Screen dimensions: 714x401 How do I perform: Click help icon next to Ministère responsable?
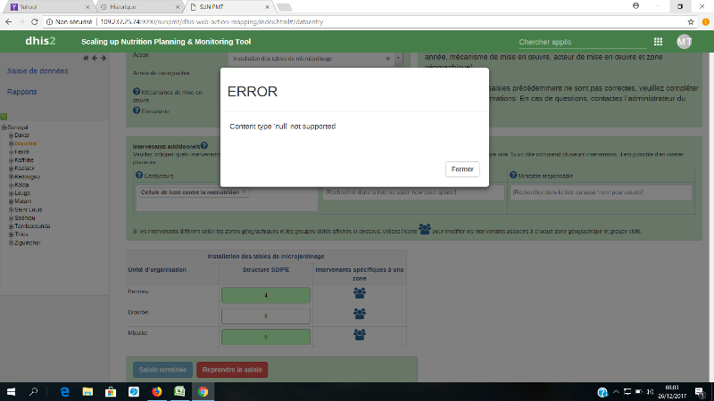[x=511, y=176]
